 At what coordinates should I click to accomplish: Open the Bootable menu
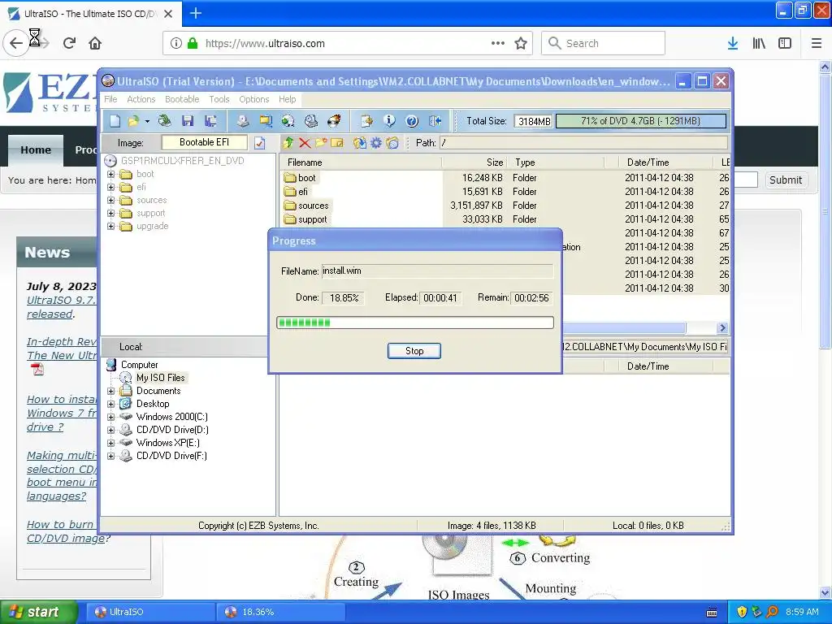pos(182,99)
